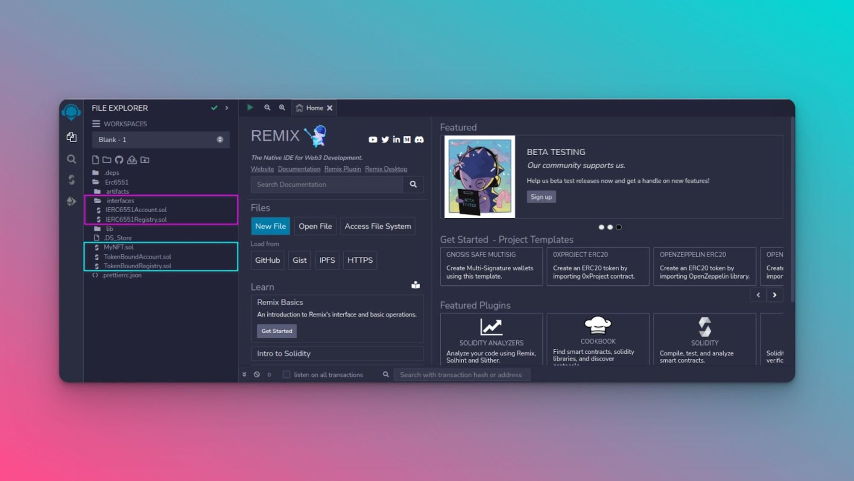The image size is (854, 481).
Task: Click the GitHub gist publish icon
Action: (119, 160)
